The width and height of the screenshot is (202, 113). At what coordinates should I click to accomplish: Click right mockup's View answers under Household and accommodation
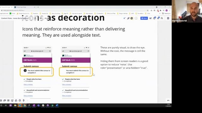(x=67, y=96)
